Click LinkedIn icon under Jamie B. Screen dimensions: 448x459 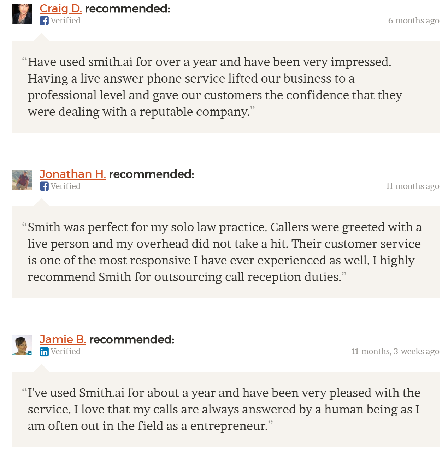tap(44, 352)
